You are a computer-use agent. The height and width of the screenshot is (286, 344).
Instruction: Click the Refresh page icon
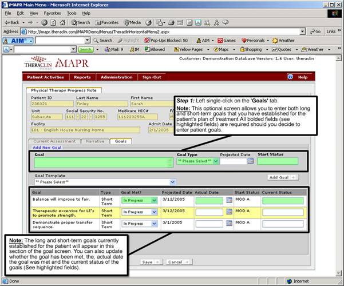pyautogui.click(x=53, y=22)
